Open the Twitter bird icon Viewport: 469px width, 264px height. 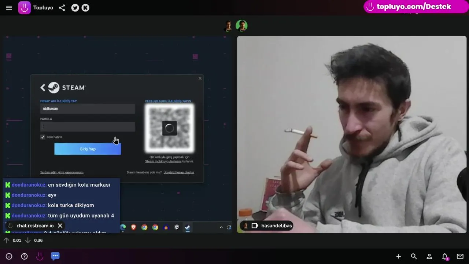point(75,8)
